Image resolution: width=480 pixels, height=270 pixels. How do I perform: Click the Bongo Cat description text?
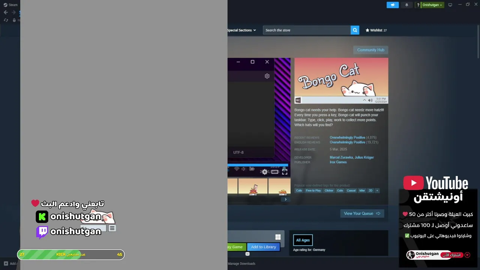coord(339,117)
